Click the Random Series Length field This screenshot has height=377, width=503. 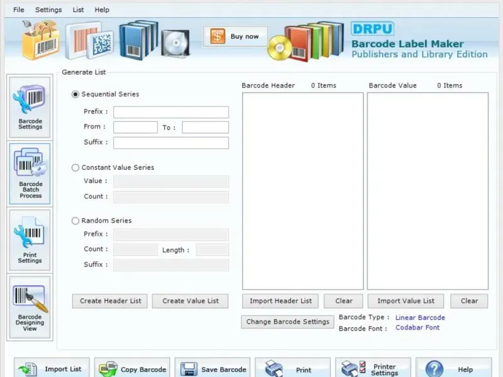(213, 249)
